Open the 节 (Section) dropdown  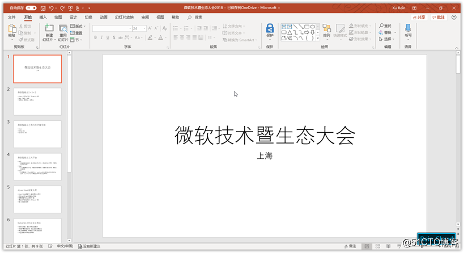[76, 40]
